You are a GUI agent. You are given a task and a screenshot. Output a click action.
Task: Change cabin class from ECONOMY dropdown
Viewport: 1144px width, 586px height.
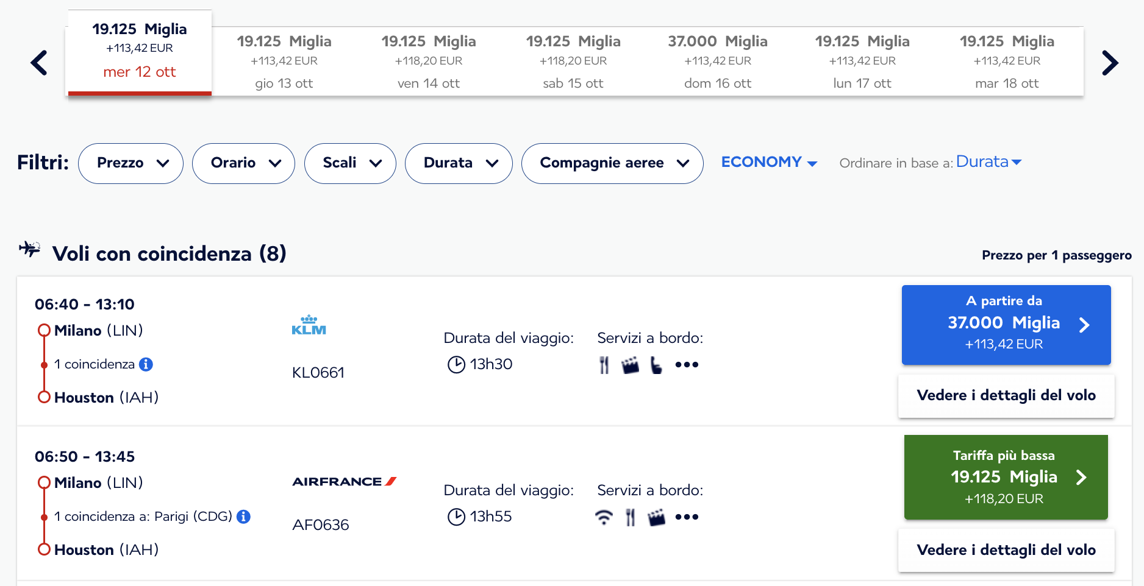coord(769,162)
